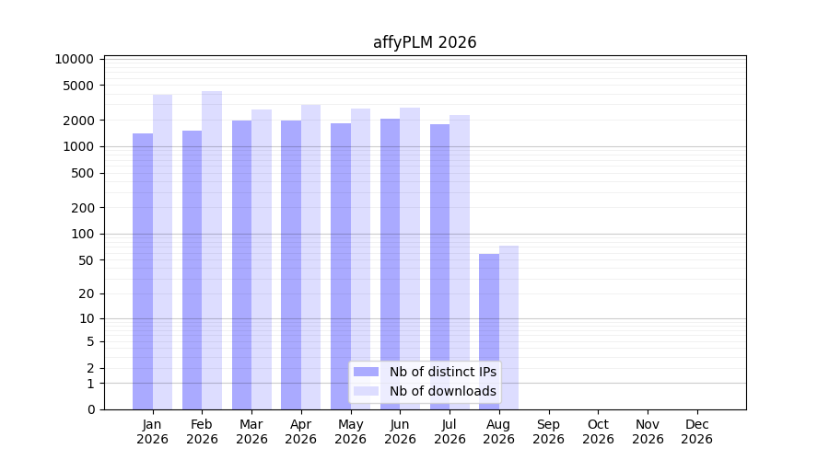Image resolution: width=829 pixels, height=460 pixels.
Task: Select the 'Nb of downloads' legend label
Action: point(442,391)
